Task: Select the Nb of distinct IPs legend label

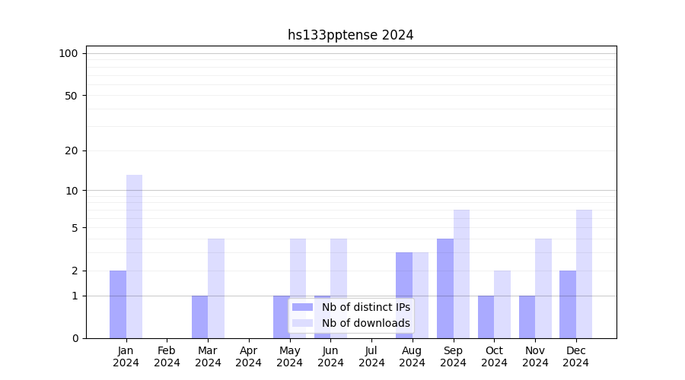Action: 365,307
